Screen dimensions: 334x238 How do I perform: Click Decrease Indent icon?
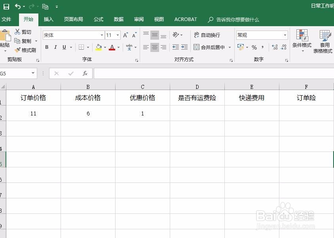click(x=176, y=47)
